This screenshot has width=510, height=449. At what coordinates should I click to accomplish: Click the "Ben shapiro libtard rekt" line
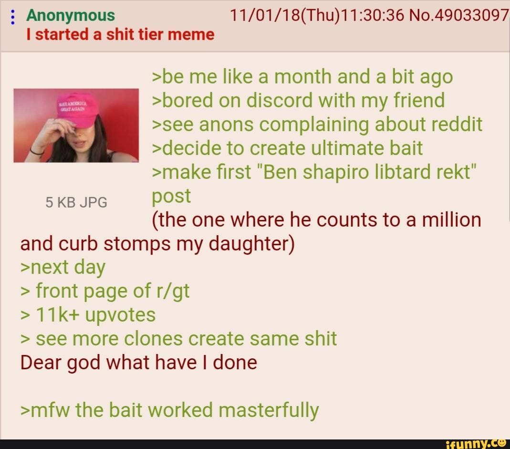[314, 172]
